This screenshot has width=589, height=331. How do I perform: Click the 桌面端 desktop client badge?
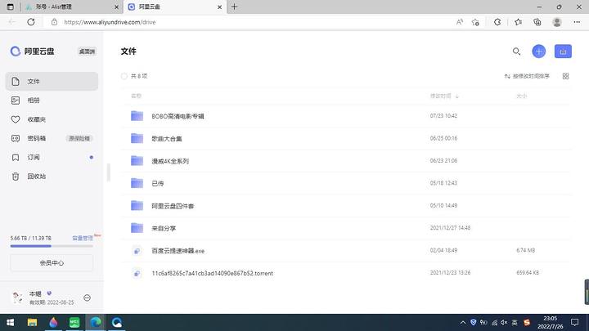click(x=88, y=51)
